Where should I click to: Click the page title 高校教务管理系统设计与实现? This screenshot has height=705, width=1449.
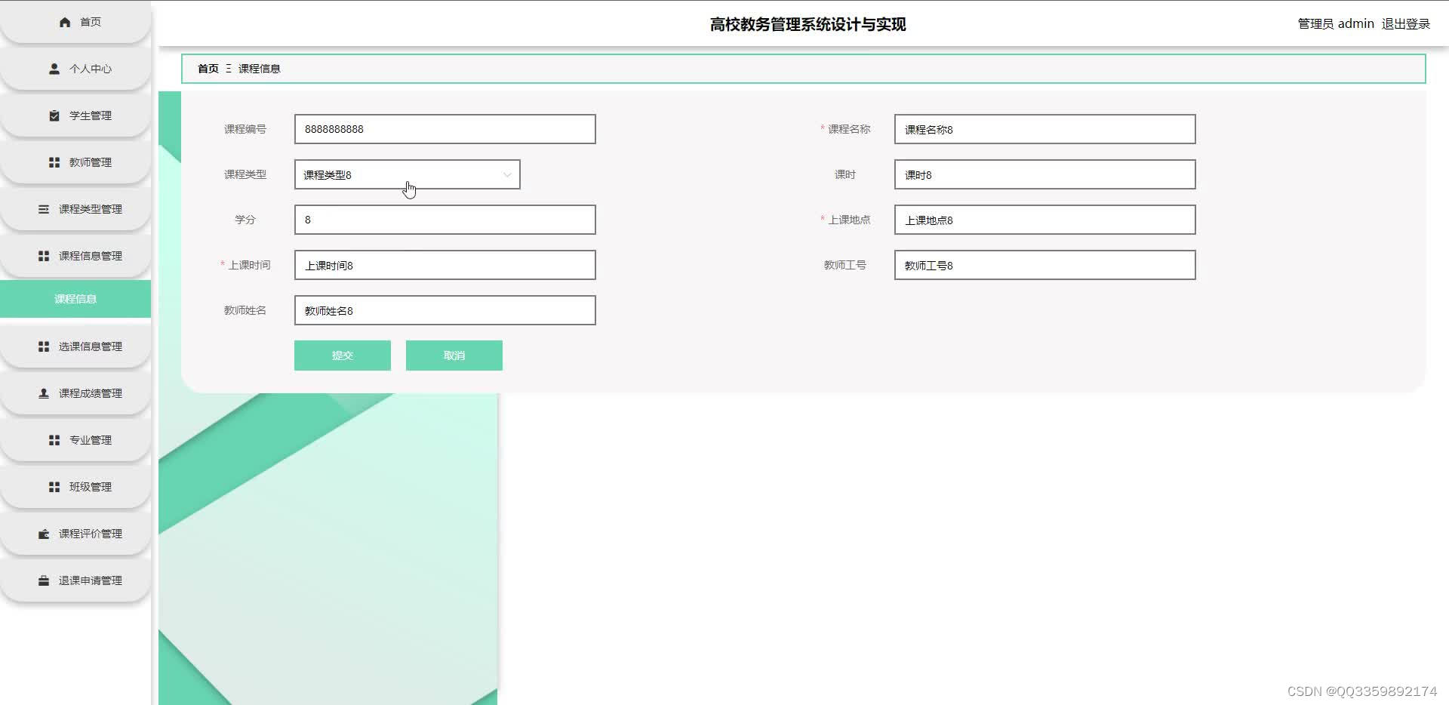808,24
